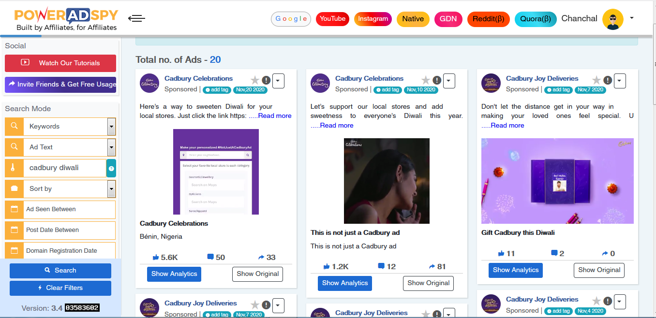This screenshot has height=318, width=656.
Task: Click Invite Friends & Get Free Usage
Action: [60, 84]
